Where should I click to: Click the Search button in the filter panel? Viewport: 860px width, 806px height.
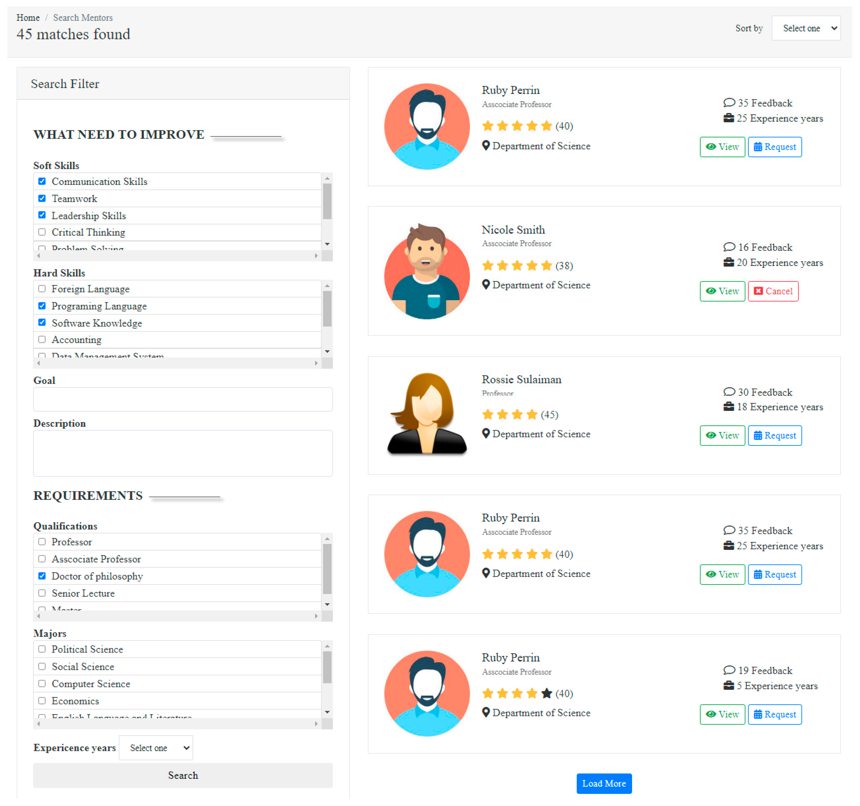click(183, 775)
